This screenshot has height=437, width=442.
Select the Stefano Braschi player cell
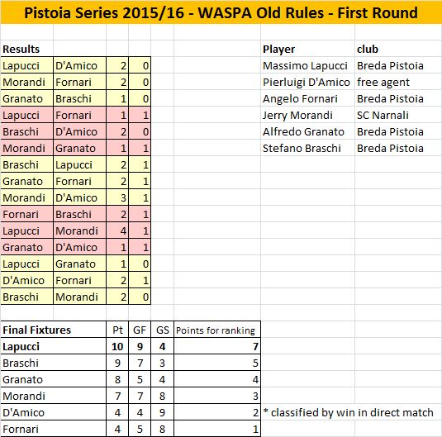[x=307, y=149]
